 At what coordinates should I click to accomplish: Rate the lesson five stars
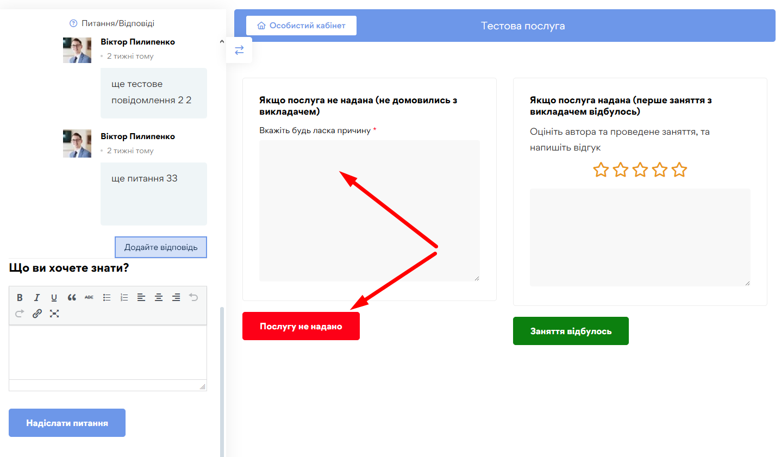(x=679, y=170)
